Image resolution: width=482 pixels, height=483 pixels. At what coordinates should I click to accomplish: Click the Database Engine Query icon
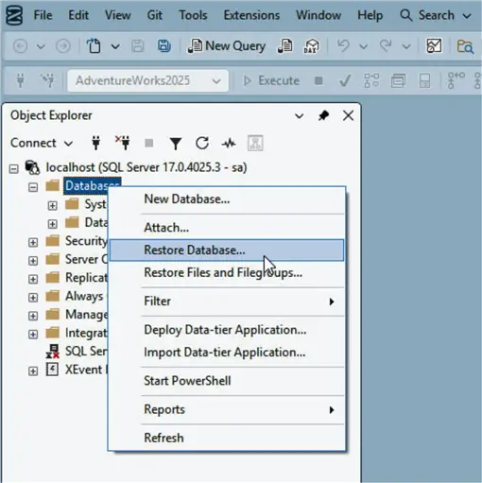pos(284,46)
